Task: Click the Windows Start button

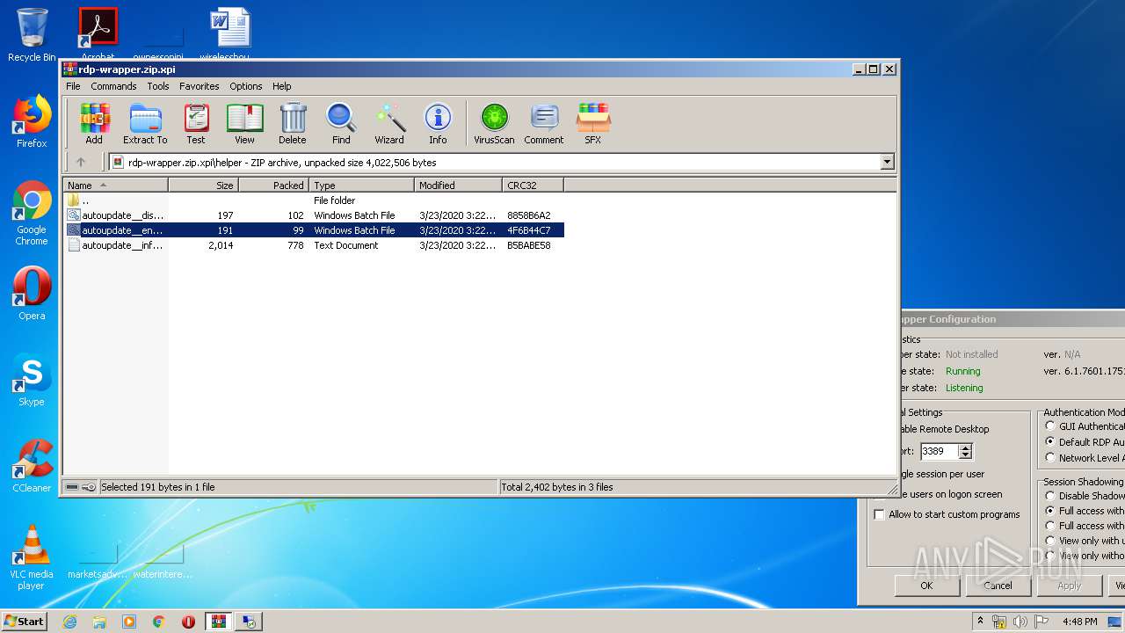Action: click(x=25, y=622)
